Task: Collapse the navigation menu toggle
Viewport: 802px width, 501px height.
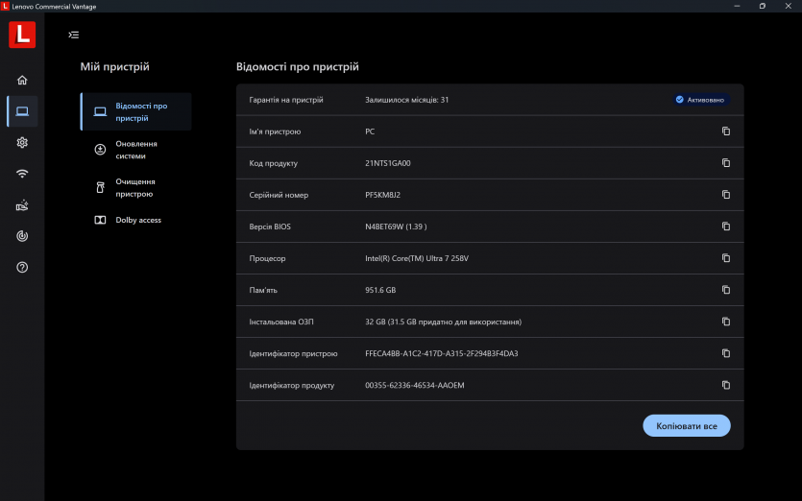Action: [74, 35]
